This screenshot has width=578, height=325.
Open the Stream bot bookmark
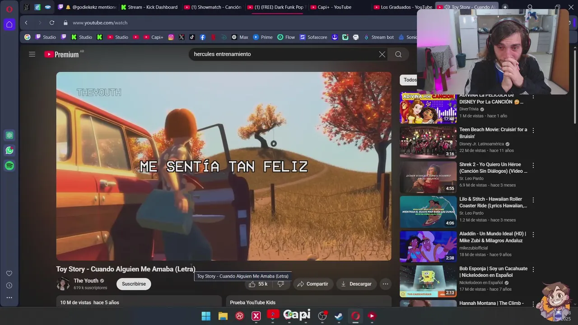coord(378,37)
